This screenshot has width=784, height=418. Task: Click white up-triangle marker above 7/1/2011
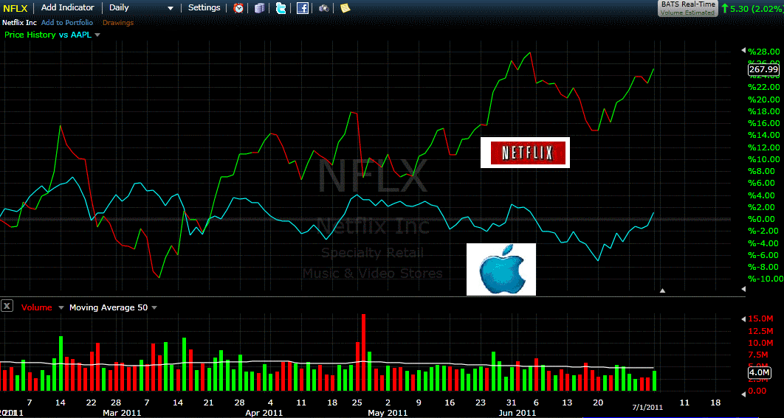[662, 290]
